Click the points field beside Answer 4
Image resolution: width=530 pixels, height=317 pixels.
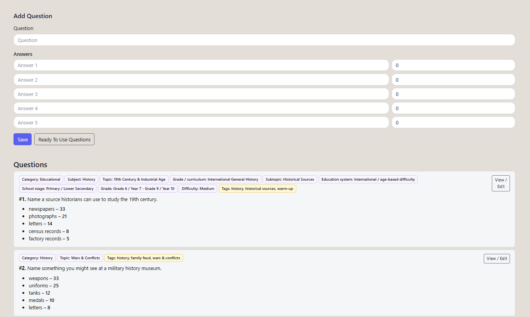[x=453, y=108]
